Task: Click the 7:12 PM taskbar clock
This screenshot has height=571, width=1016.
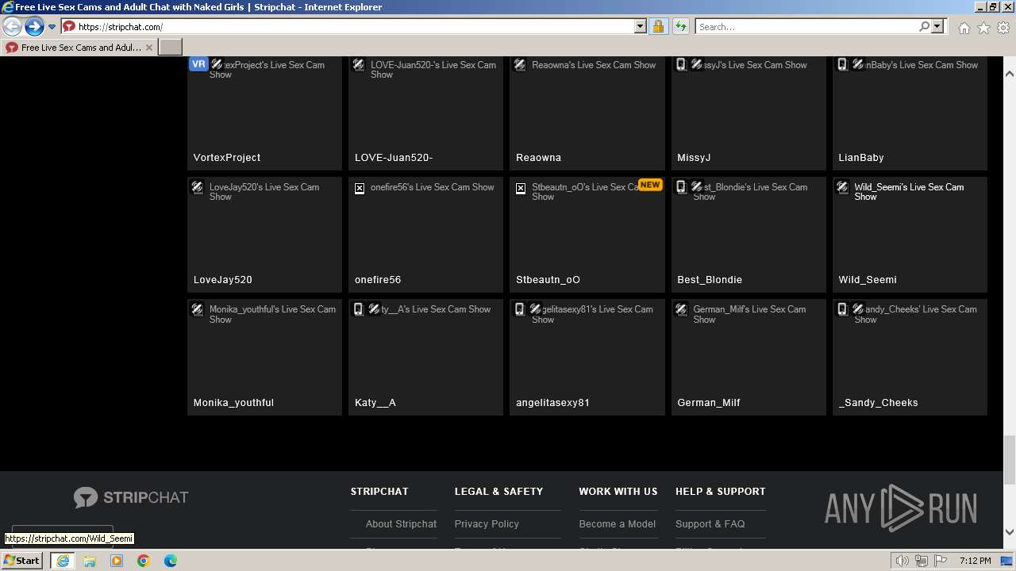Action: 975,561
